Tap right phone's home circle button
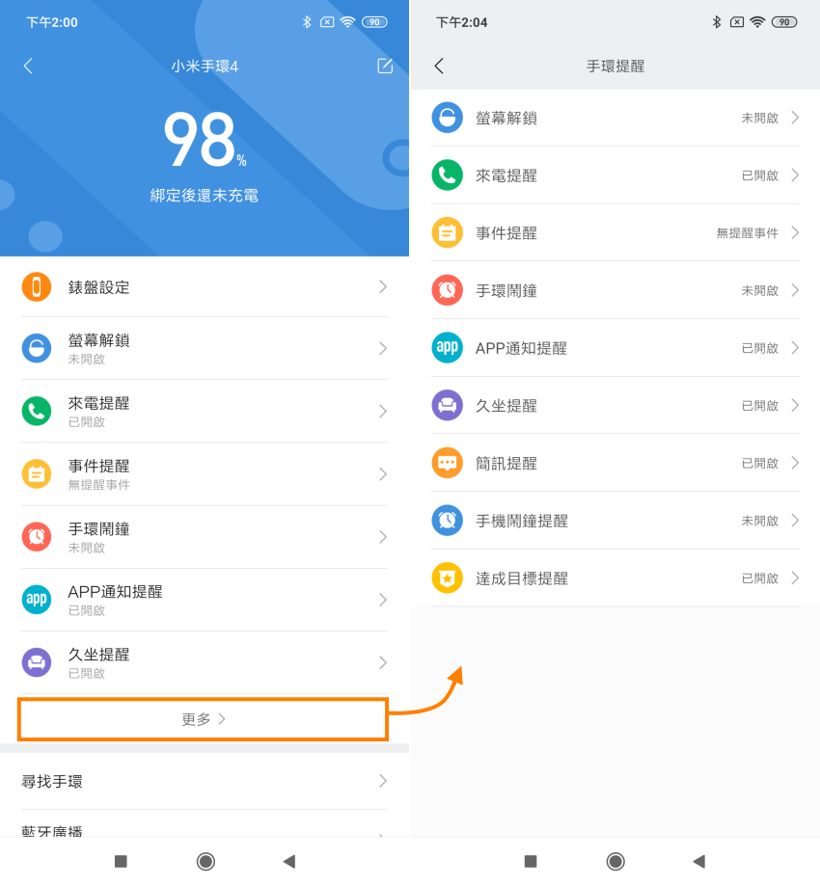The height and width of the screenshot is (886, 820). tap(615, 861)
